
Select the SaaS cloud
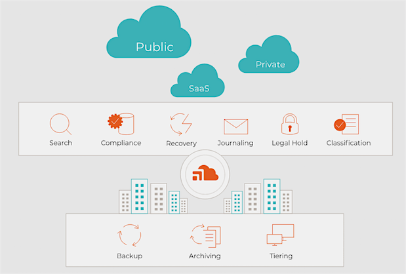197,81
